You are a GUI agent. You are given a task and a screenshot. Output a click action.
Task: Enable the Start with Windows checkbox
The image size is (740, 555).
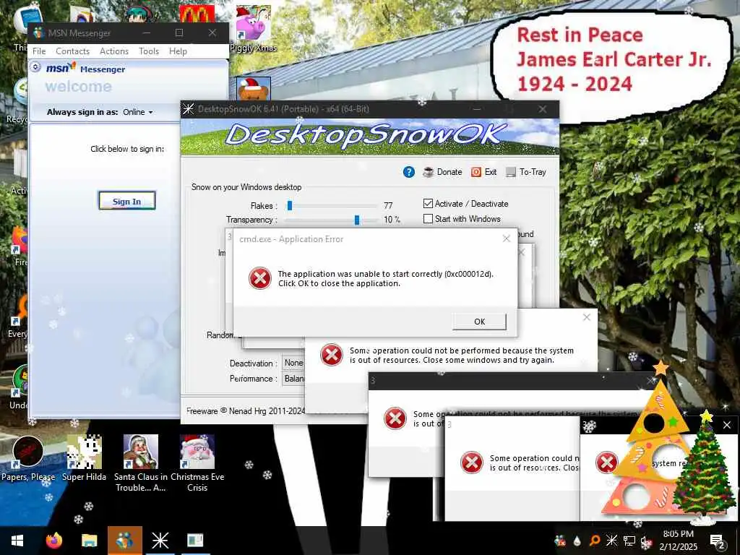[428, 218]
